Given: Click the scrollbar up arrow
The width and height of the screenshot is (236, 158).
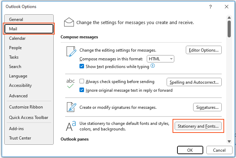Looking at the screenshot, I should click(x=229, y=18).
